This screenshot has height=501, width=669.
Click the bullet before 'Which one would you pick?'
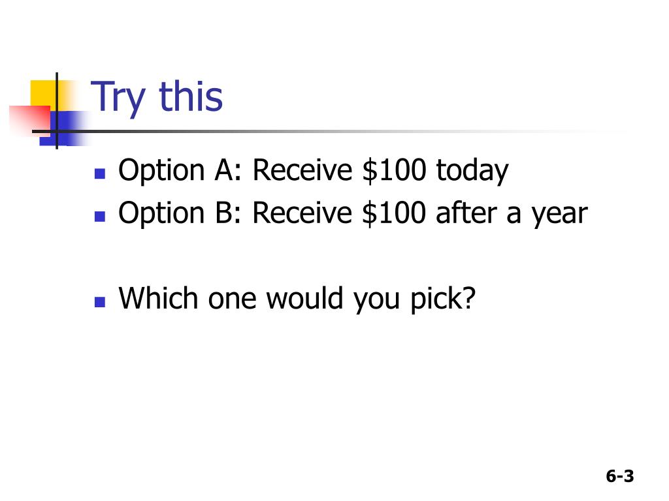(x=100, y=302)
